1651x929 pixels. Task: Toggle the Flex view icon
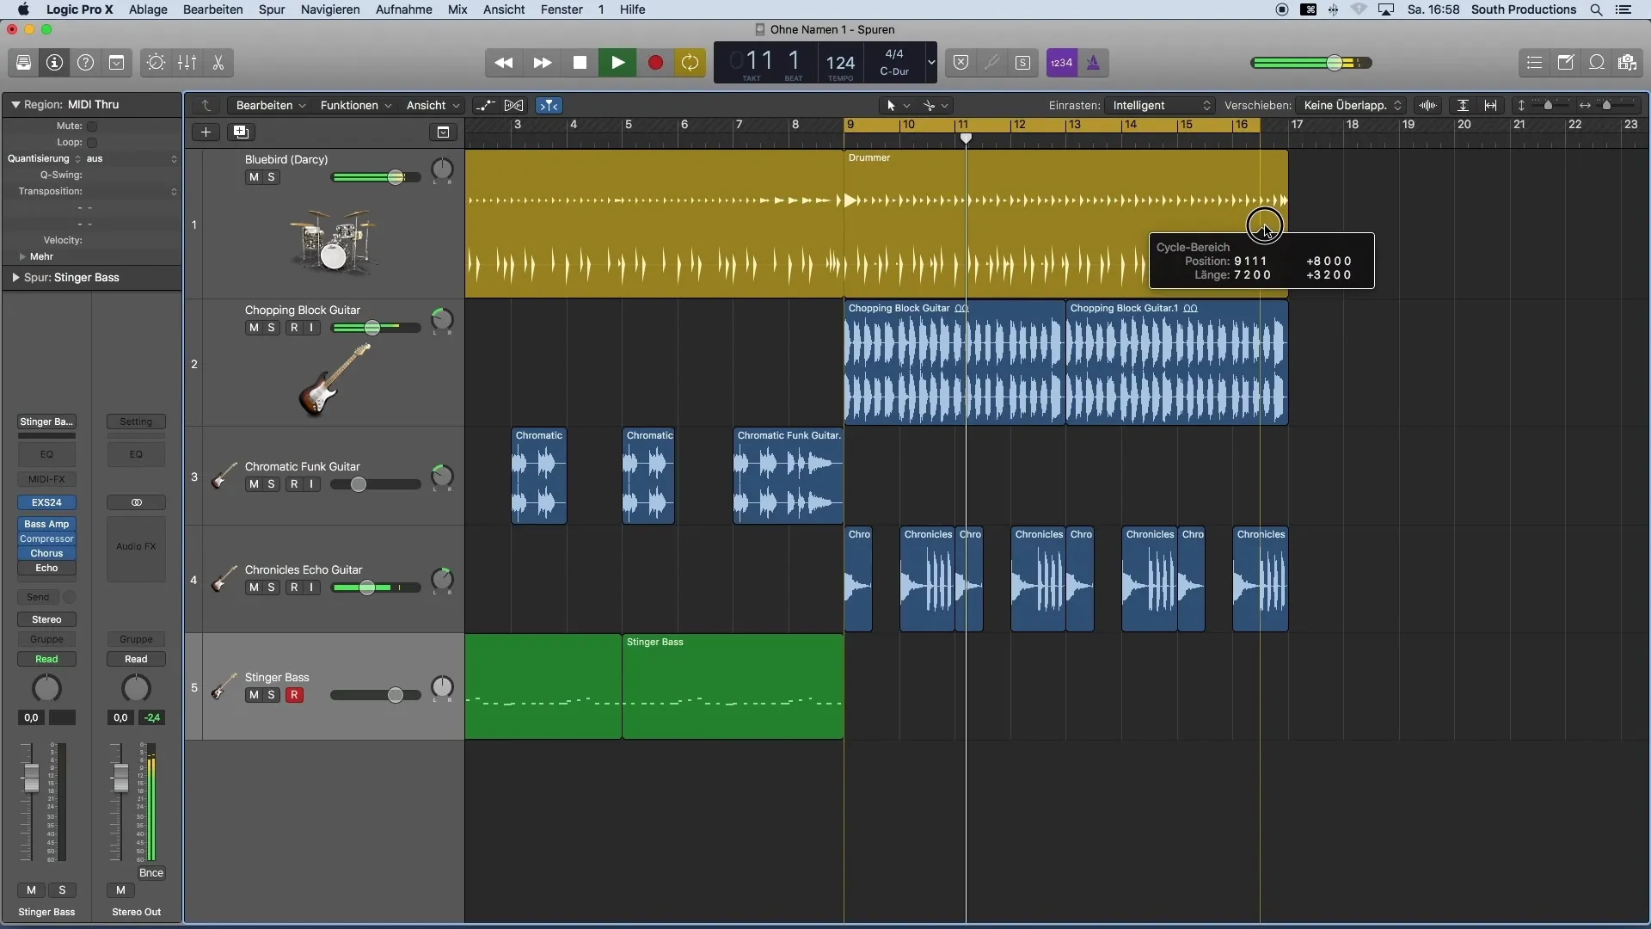[514, 105]
